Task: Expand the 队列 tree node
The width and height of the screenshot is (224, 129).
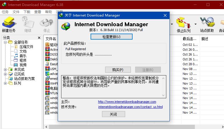Action: (x=5, y=83)
